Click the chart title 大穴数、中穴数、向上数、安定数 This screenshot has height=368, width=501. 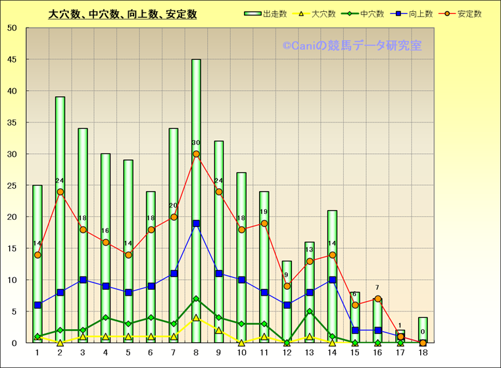pyautogui.click(x=122, y=14)
